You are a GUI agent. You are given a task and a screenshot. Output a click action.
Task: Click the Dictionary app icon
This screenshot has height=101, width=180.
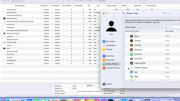[131, 50]
